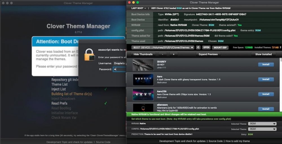This screenshot has height=144, width=282.
Task: Toggle Show Installed themes filter
Action: pyautogui.click(x=263, y=54)
